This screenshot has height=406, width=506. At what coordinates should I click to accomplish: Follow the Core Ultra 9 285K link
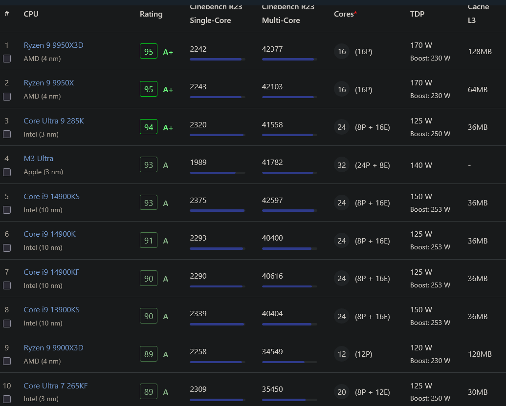(54, 121)
